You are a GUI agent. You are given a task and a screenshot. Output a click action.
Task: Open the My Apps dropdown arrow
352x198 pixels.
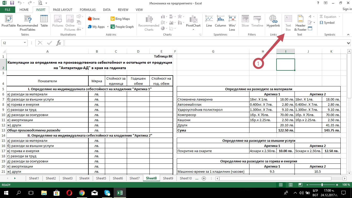[107, 27]
